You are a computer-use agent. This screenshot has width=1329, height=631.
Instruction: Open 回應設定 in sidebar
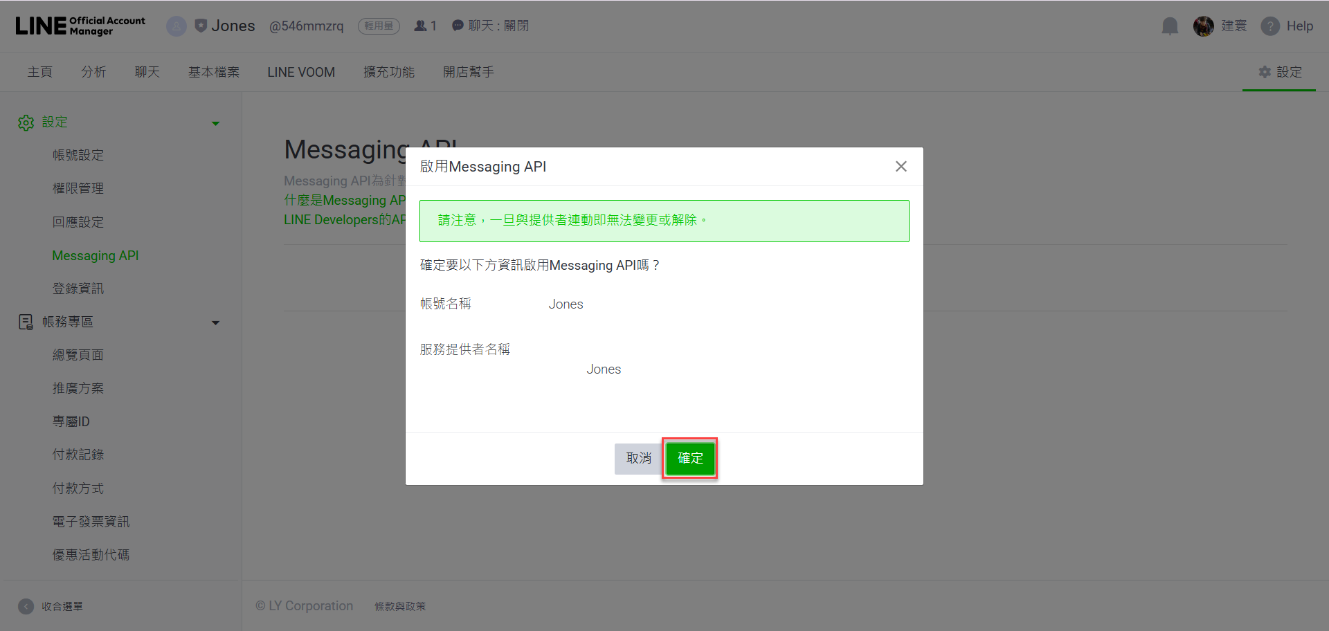(x=78, y=222)
